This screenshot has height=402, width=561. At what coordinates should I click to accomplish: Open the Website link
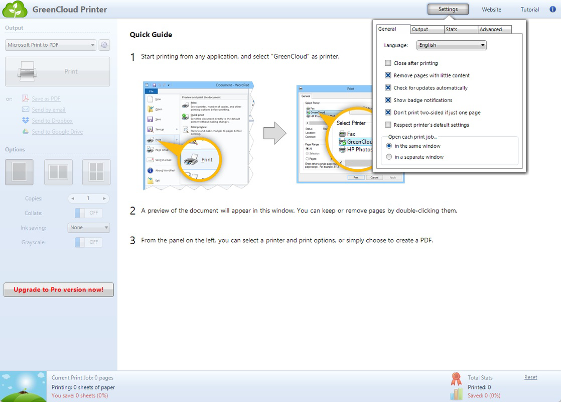[x=491, y=10]
